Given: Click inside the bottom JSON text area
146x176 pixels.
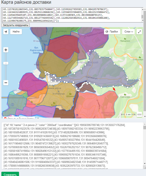Looking at the screenshot, I should 72,146.
